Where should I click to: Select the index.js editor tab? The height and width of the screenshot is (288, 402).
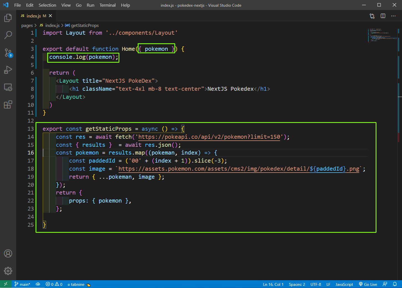pos(36,16)
